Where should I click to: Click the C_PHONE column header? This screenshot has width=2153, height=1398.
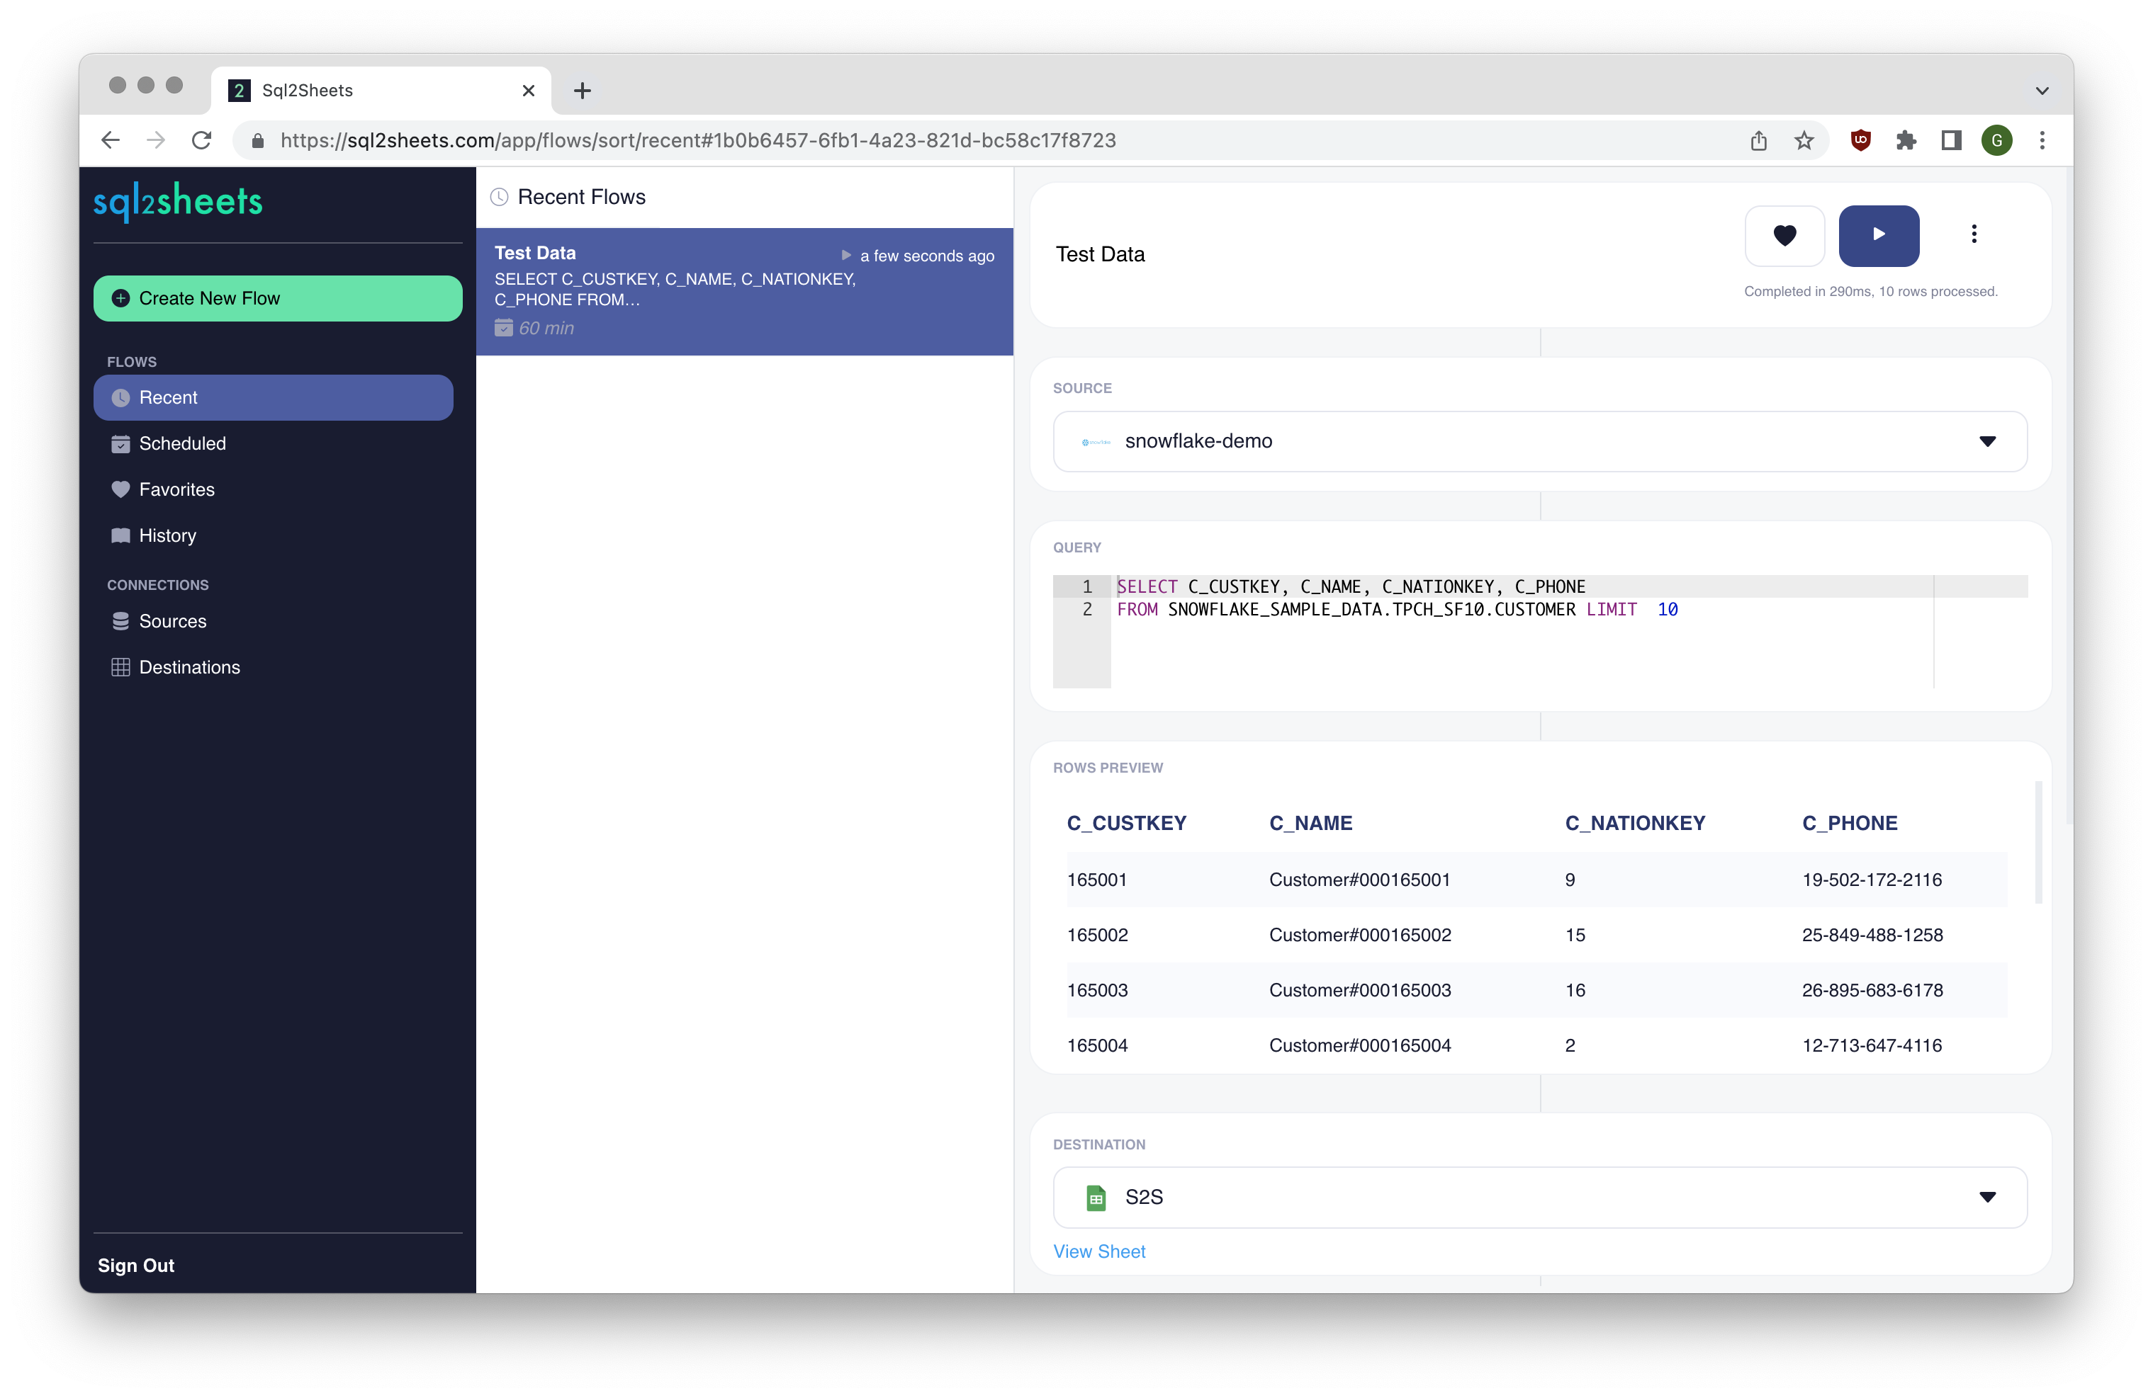click(x=1849, y=823)
